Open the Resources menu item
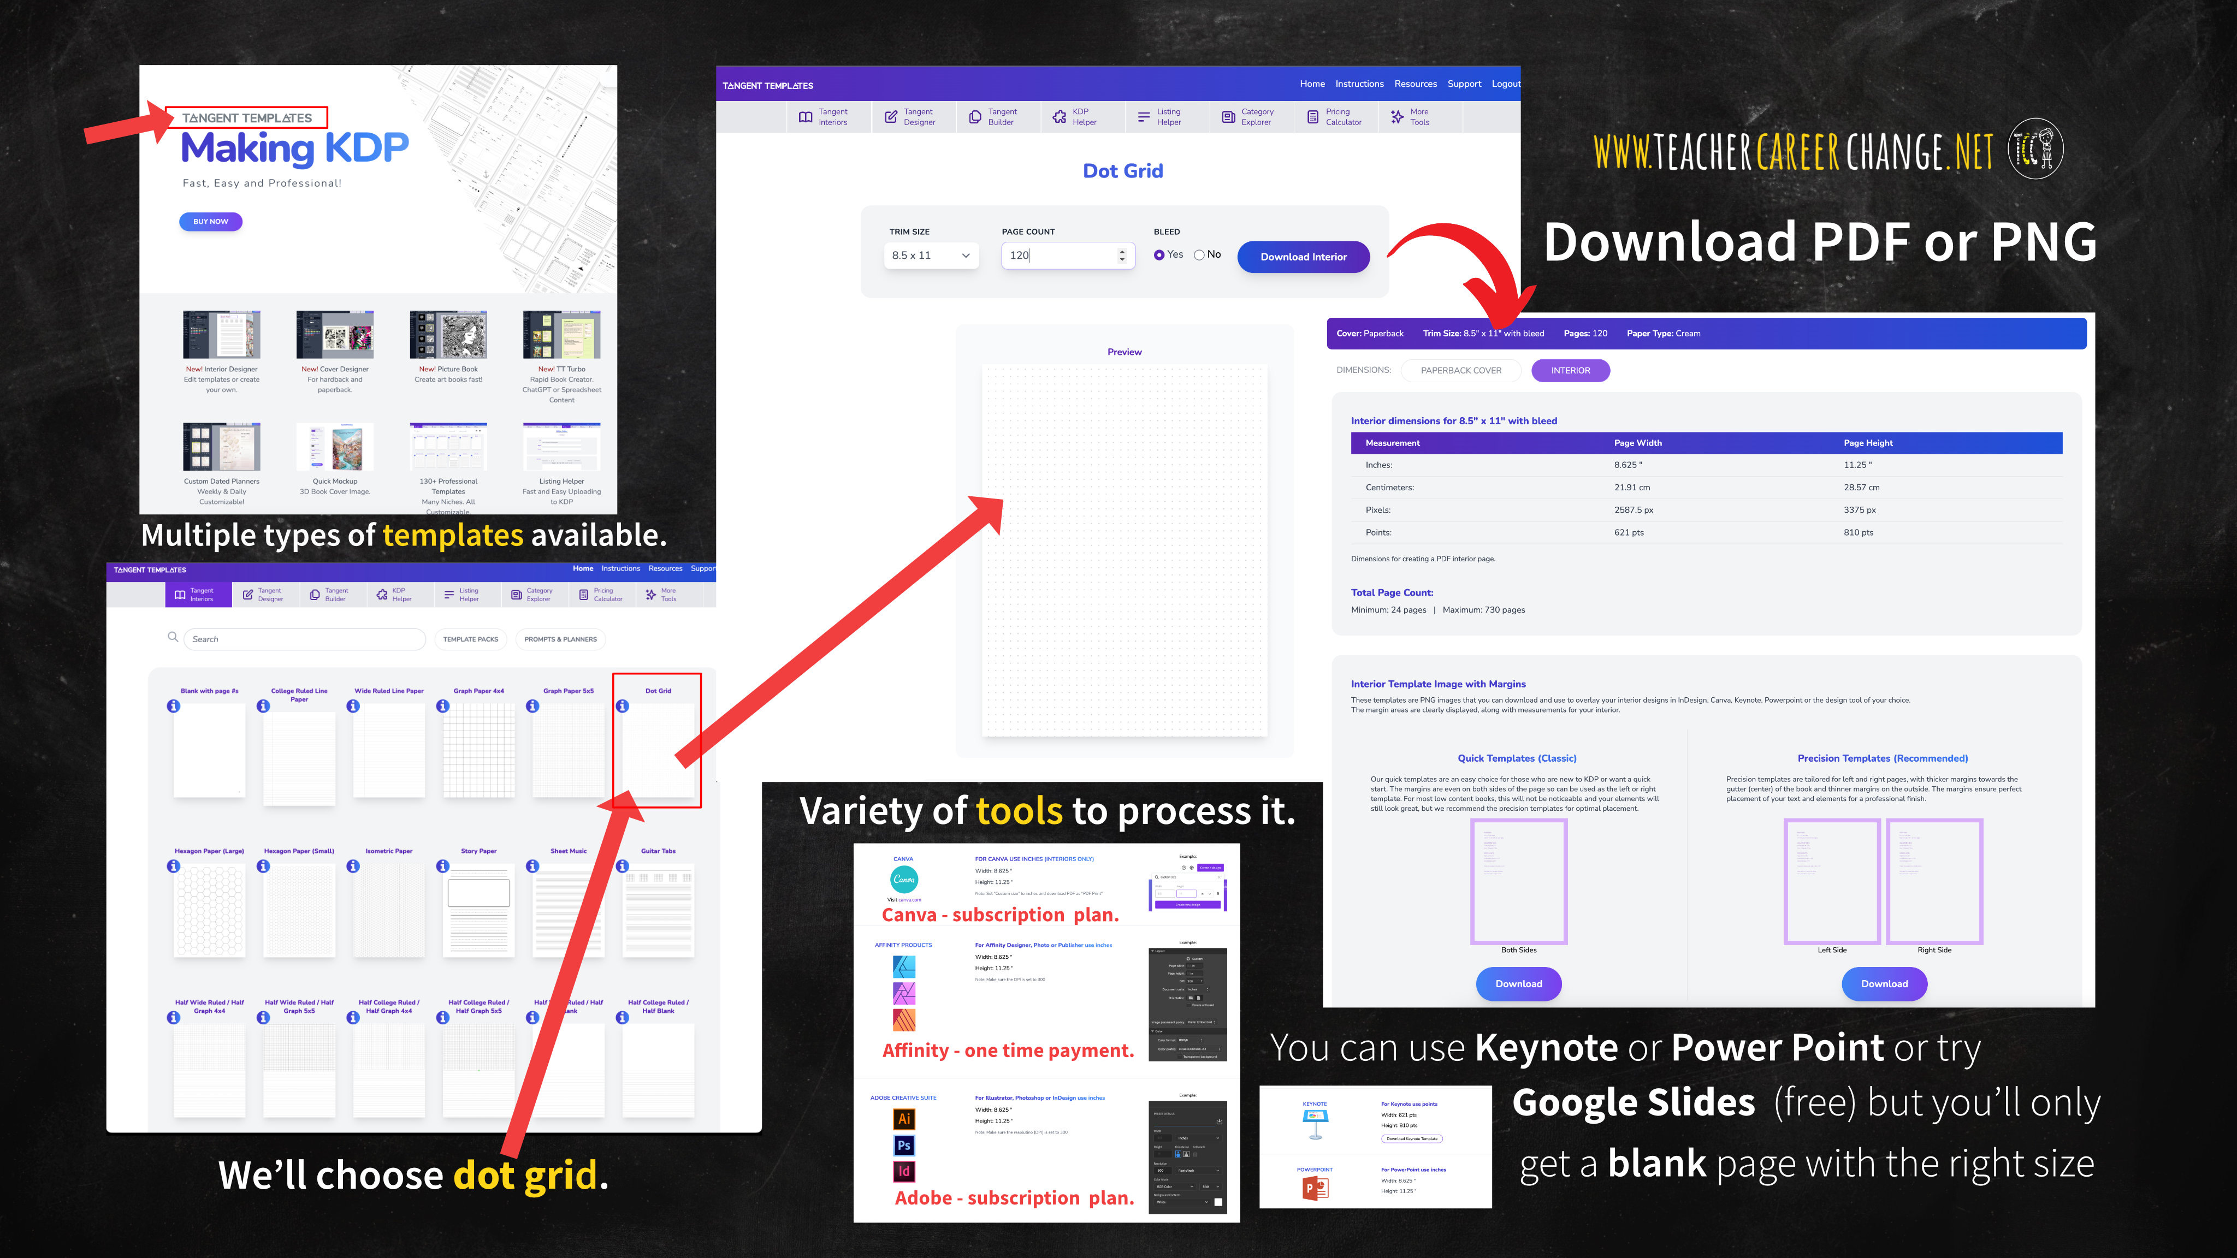Screen dimensions: 2237x1258 pyautogui.click(x=1416, y=84)
